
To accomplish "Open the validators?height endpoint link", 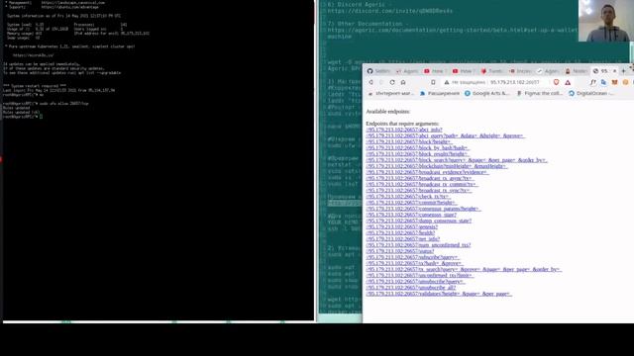I will [x=439, y=294].
